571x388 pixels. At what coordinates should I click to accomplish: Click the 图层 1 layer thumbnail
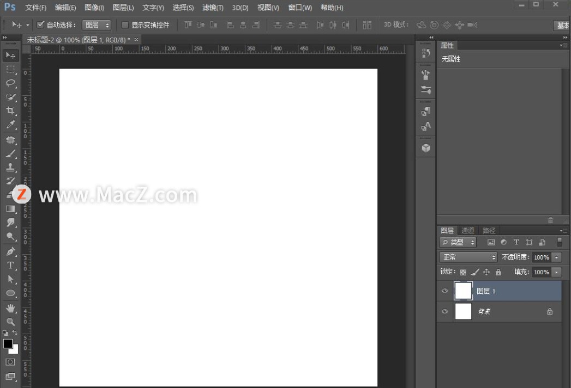click(463, 291)
